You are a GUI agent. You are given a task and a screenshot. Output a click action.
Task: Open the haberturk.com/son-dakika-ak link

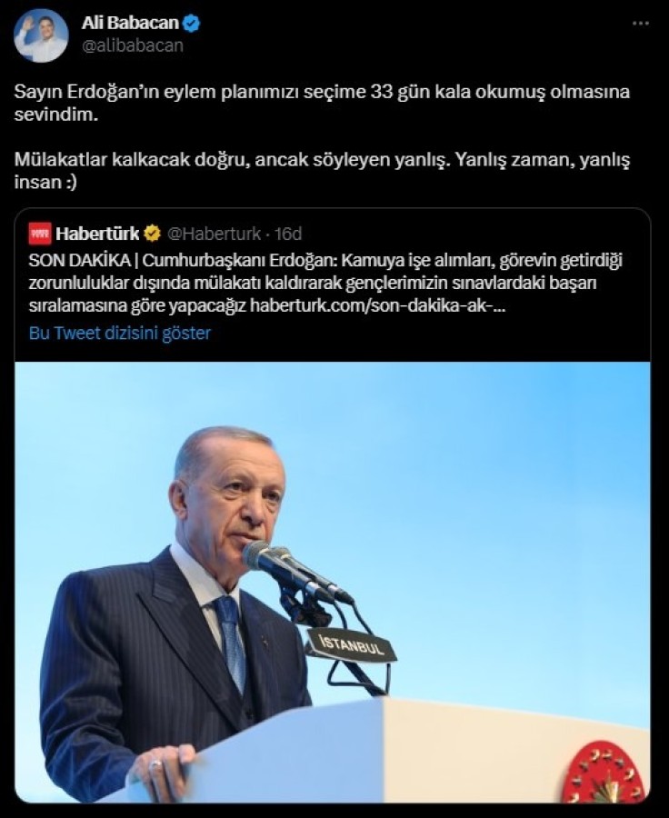pyautogui.click(x=378, y=305)
